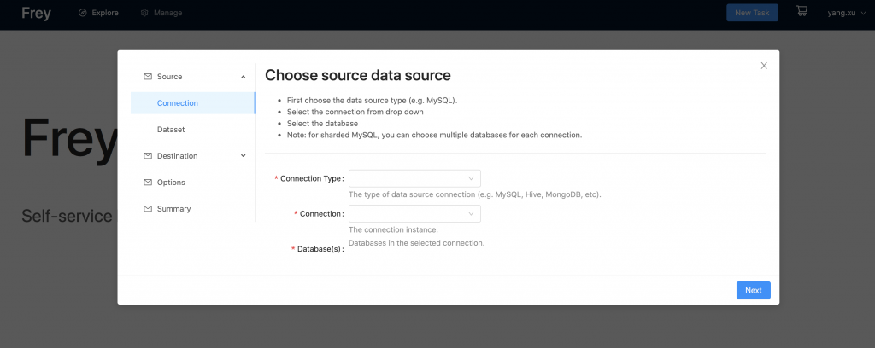Viewport: 875px width, 348px height.
Task: Click the Frey logo in header
Action: [x=36, y=12]
